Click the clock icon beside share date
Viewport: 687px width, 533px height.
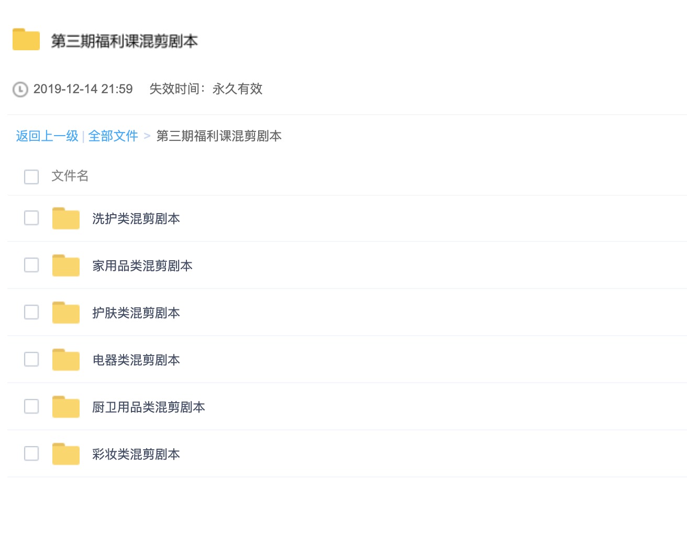pos(20,90)
